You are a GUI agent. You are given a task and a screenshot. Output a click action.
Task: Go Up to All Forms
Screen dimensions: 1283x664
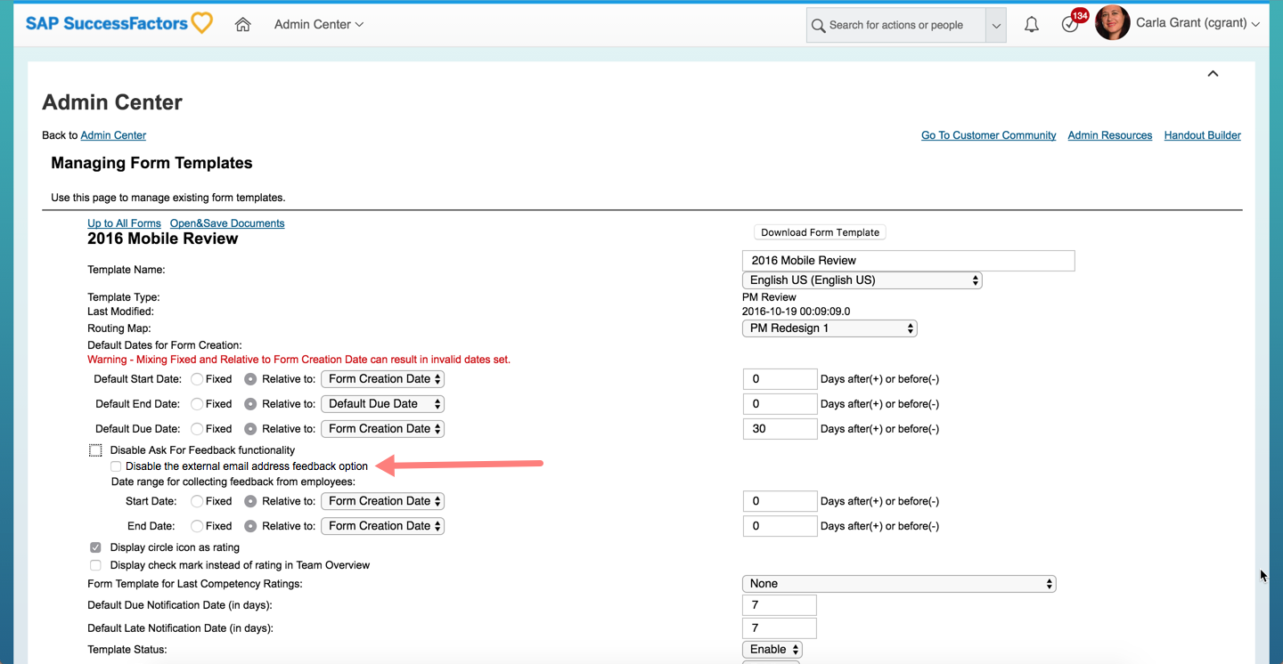[x=124, y=223]
